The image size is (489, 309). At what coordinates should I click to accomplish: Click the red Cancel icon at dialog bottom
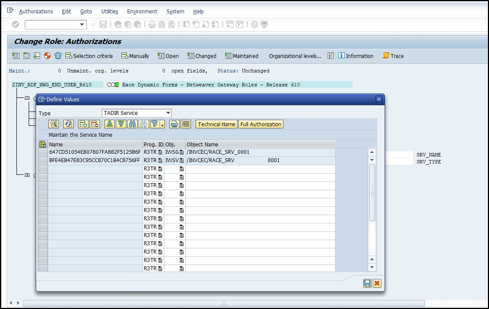pyautogui.click(x=377, y=283)
